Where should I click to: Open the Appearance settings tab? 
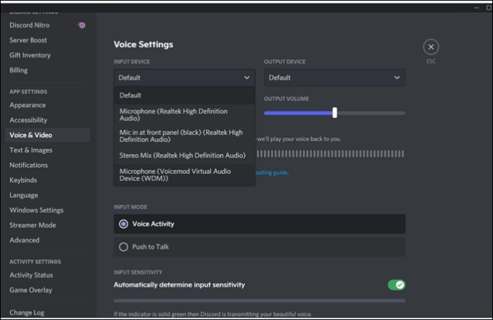pyautogui.click(x=28, y=105)
